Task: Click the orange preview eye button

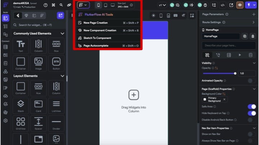Action: pos(240,5)
